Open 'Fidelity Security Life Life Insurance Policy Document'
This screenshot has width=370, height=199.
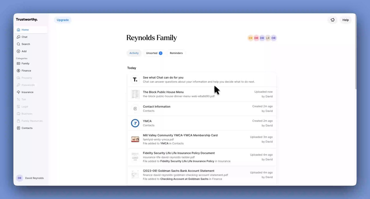[179, 153]
